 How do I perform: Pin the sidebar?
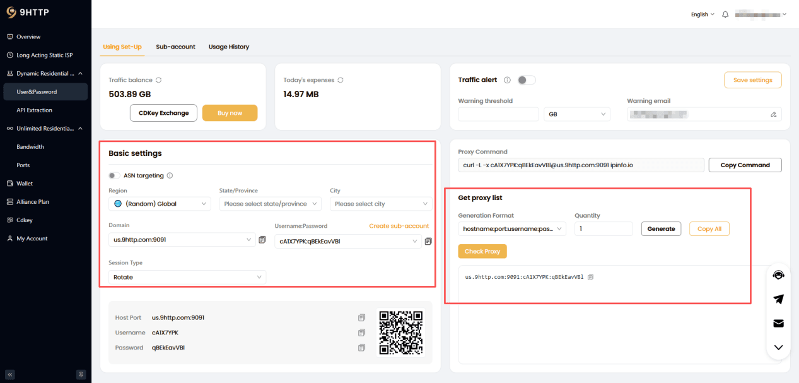coord(81,374)
